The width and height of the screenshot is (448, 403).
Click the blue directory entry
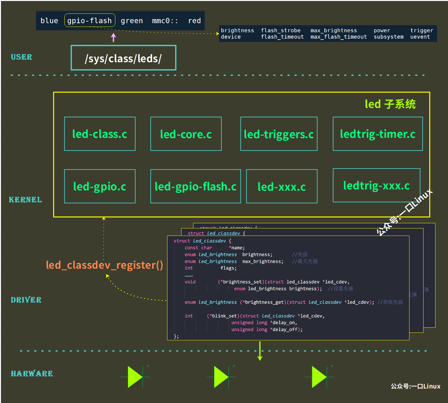(49, 21)
